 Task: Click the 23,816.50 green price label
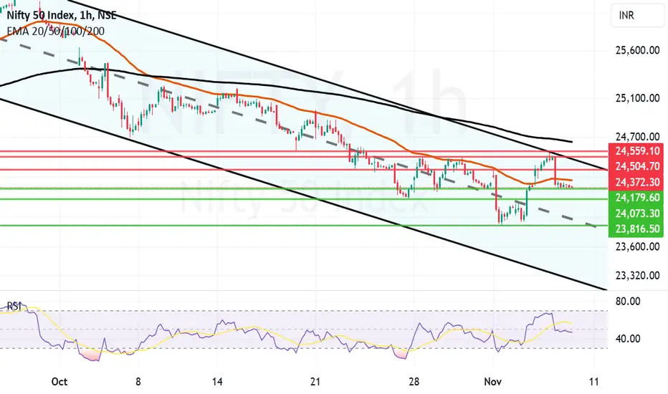pyautogui.click(x=637, y=229)
